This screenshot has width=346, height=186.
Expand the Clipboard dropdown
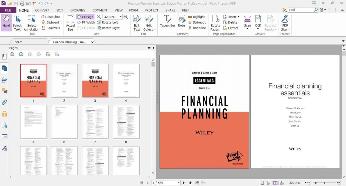[x=61, y=22]
